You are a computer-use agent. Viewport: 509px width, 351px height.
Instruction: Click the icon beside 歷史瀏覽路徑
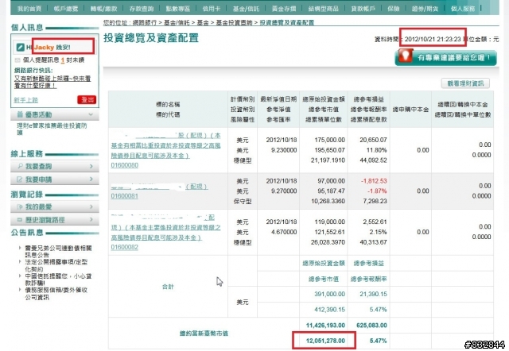[x=18, y=218]
